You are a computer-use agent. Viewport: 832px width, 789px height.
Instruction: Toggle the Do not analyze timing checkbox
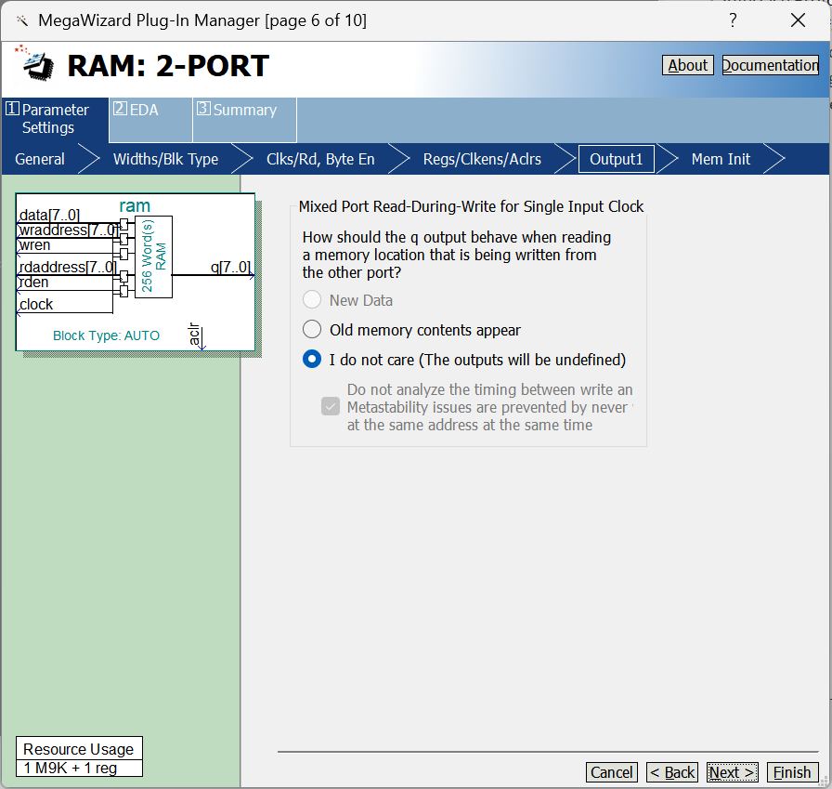(330, 407)
